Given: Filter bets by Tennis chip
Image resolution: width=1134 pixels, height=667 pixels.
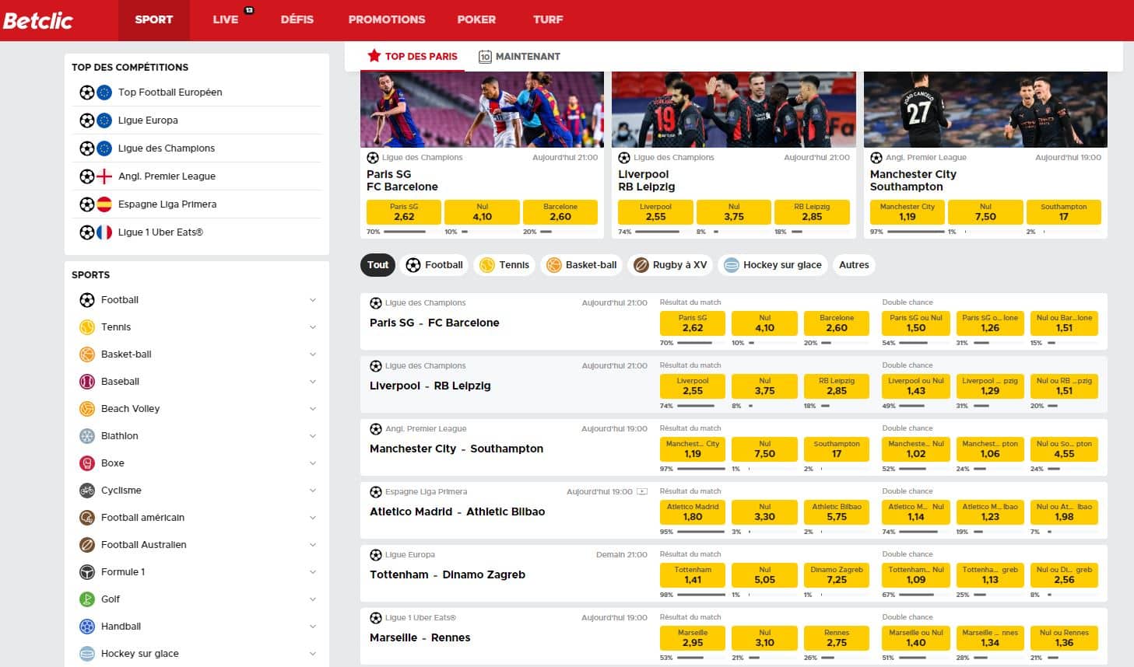Looking at the screenshot, I should pyautogui.click(x=504, y=265).
